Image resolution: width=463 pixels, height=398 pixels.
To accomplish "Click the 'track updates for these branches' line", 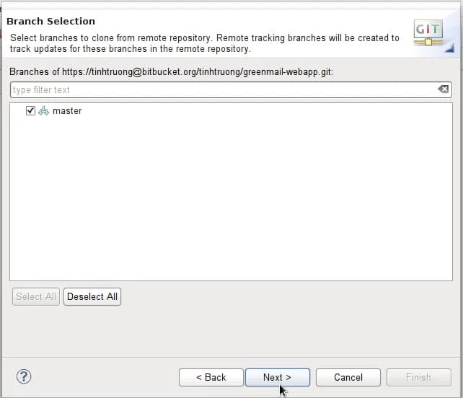I will 130,49.
